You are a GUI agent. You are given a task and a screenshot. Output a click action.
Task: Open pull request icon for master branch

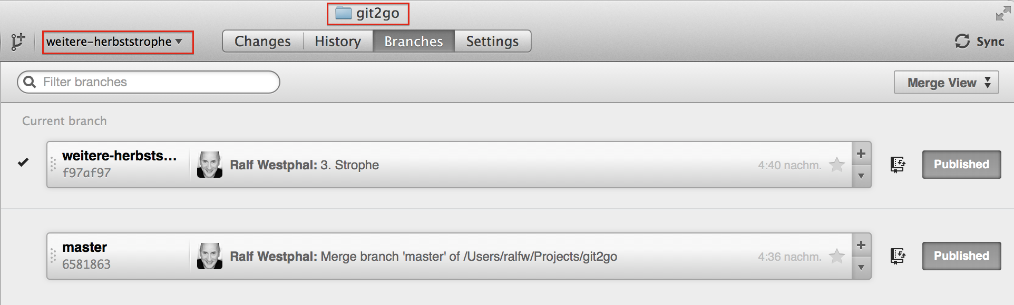click(x=898, y=256)
